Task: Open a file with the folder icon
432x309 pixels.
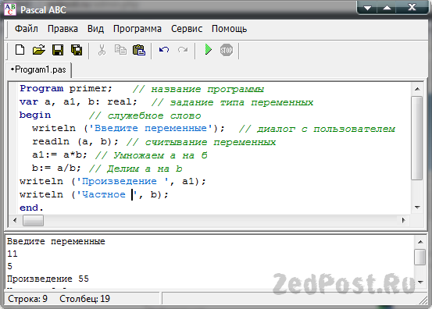Action: [38, 50]
